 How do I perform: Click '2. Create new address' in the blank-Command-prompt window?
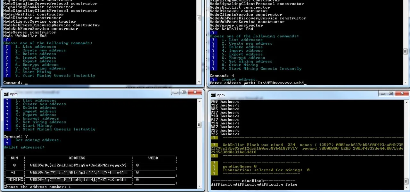pyautogui.click(x=40, y=50)
